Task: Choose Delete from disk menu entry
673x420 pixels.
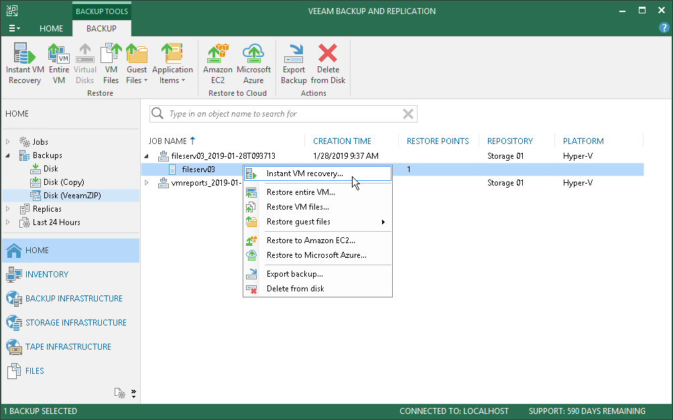Action: point(318,289)
